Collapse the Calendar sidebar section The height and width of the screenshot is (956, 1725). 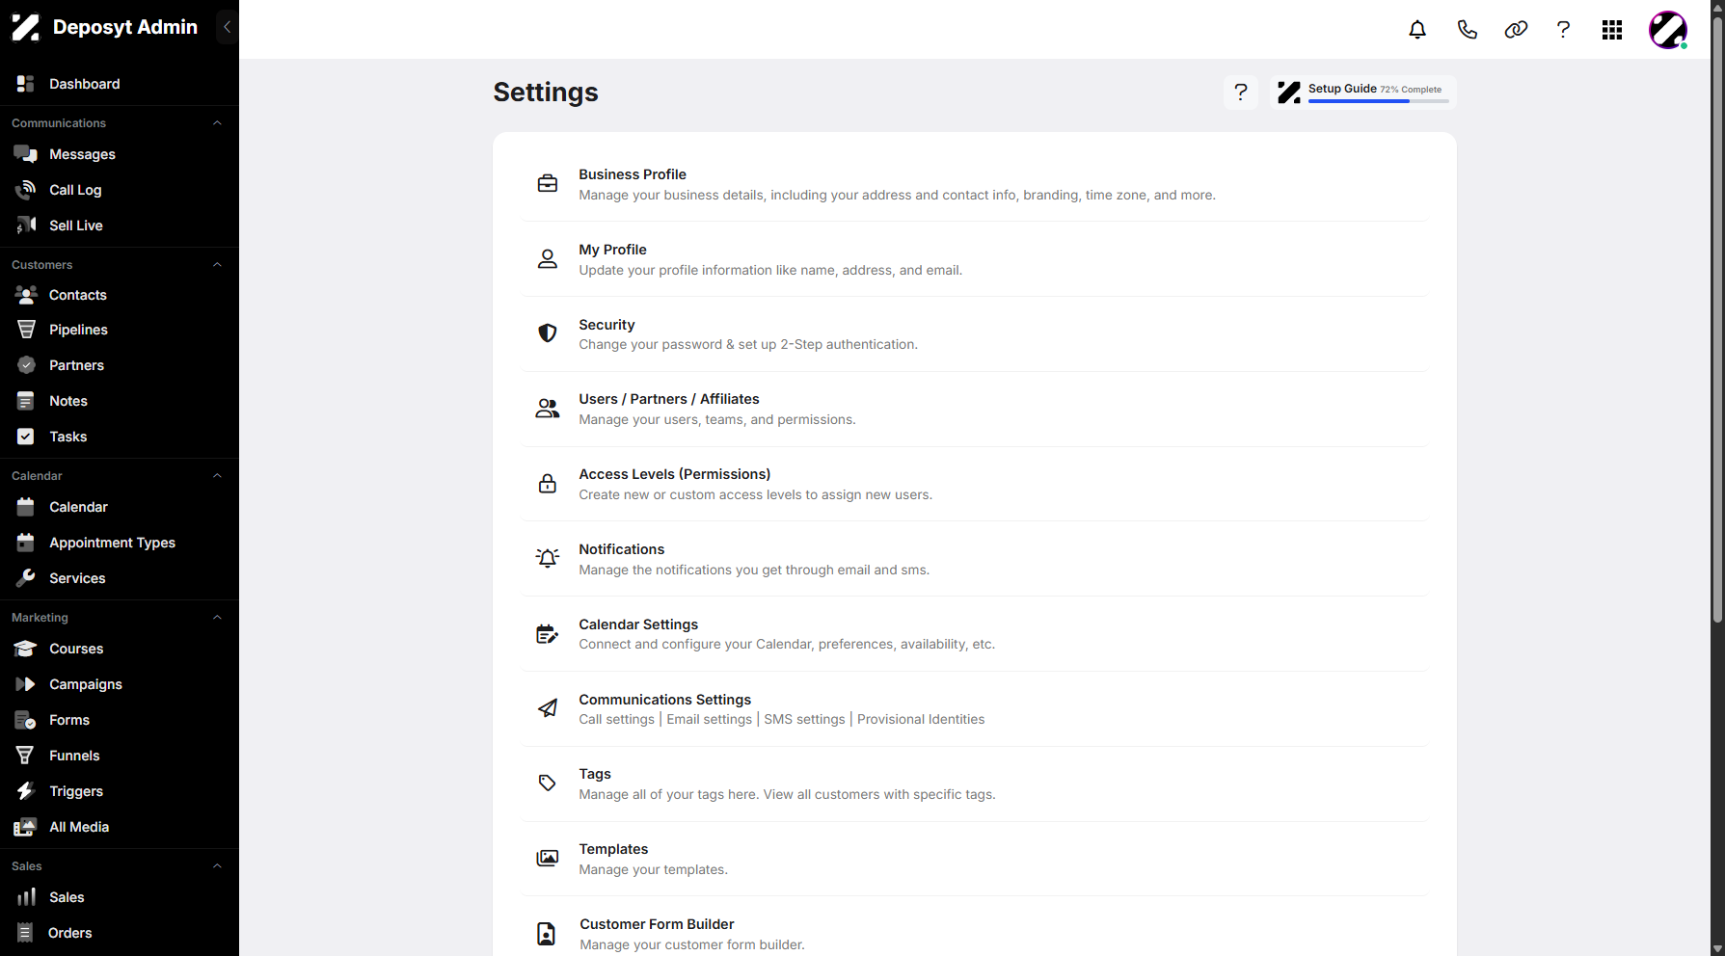pos(217,476)
